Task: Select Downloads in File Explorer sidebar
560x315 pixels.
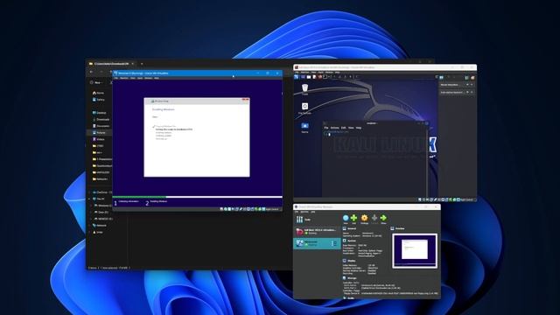Action: (101, 119)
